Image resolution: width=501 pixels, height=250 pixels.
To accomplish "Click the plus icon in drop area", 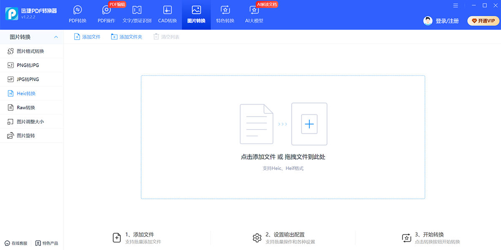I will click(309, 124).
